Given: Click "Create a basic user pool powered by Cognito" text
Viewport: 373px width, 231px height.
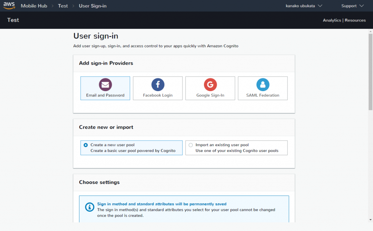Looking at the screenshot, I should click(133, 150).
